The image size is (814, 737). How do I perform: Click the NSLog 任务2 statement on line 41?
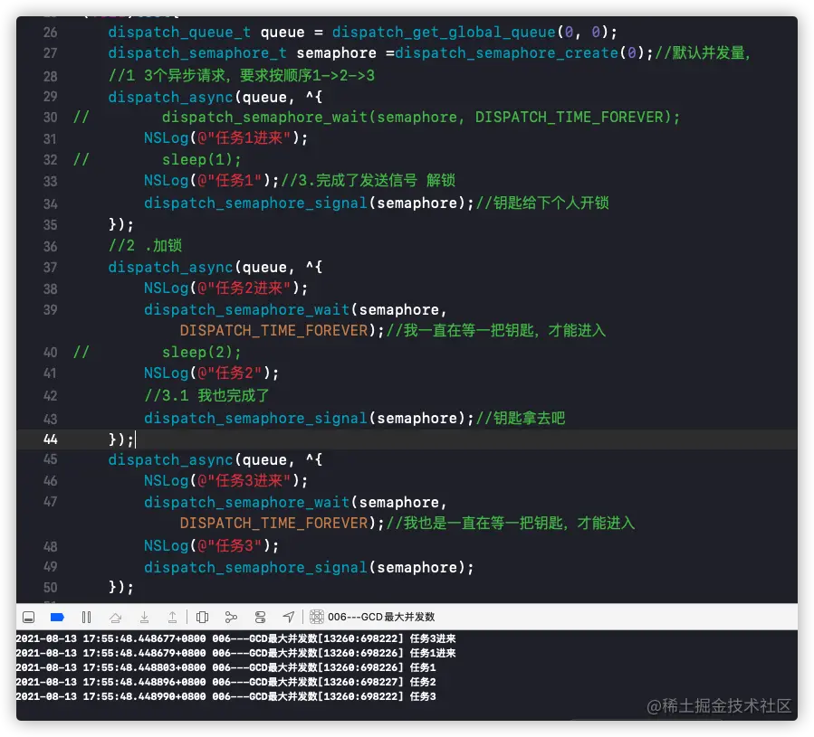point(211,373)
